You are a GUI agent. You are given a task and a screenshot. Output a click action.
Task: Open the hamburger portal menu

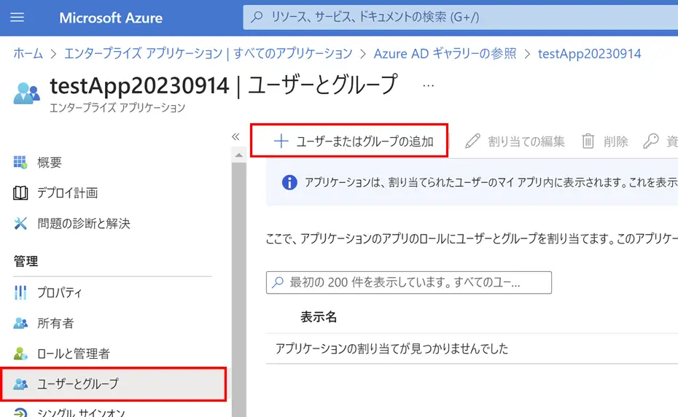[17, 17]
